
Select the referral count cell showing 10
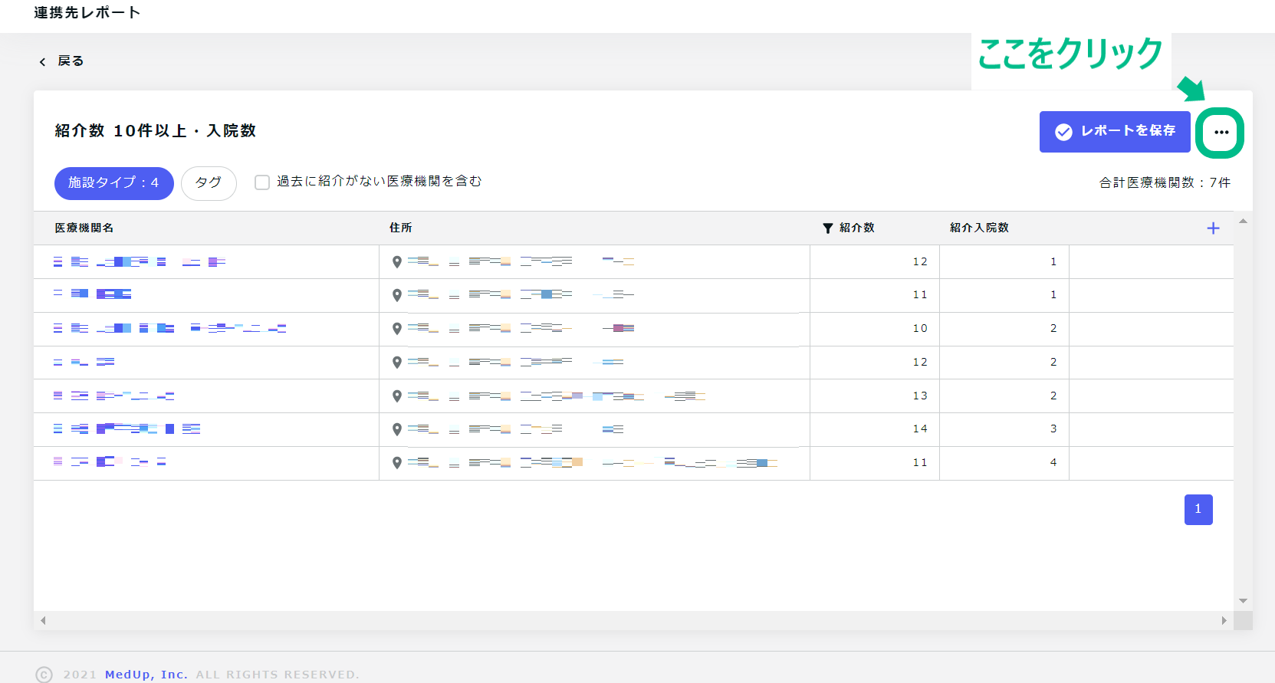click(x=875, y=329)
